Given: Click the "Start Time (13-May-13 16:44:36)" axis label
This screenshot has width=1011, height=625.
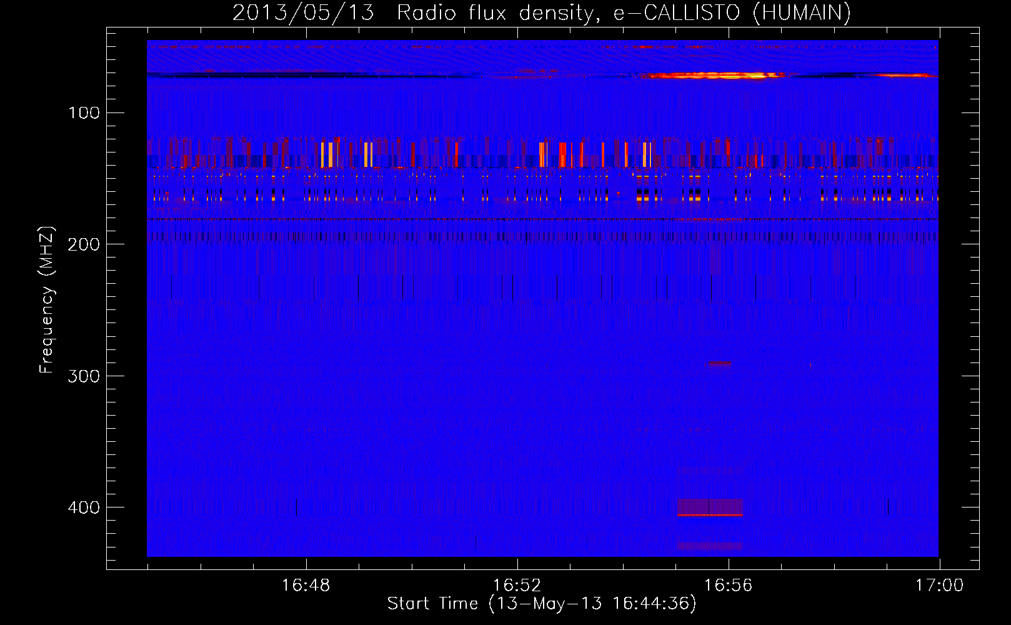Looking at the screenshot, I should pos(542,604).
